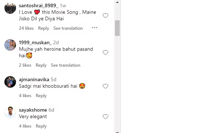This screenshot has width=199, height=133.
Task: Reply to santoshrai_8989_'s comment
Action: (x=44, y=28)
